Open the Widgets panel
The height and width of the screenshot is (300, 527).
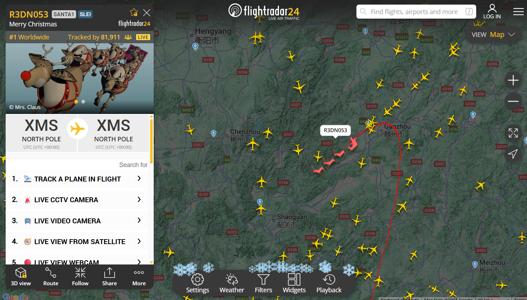(294, 283)
